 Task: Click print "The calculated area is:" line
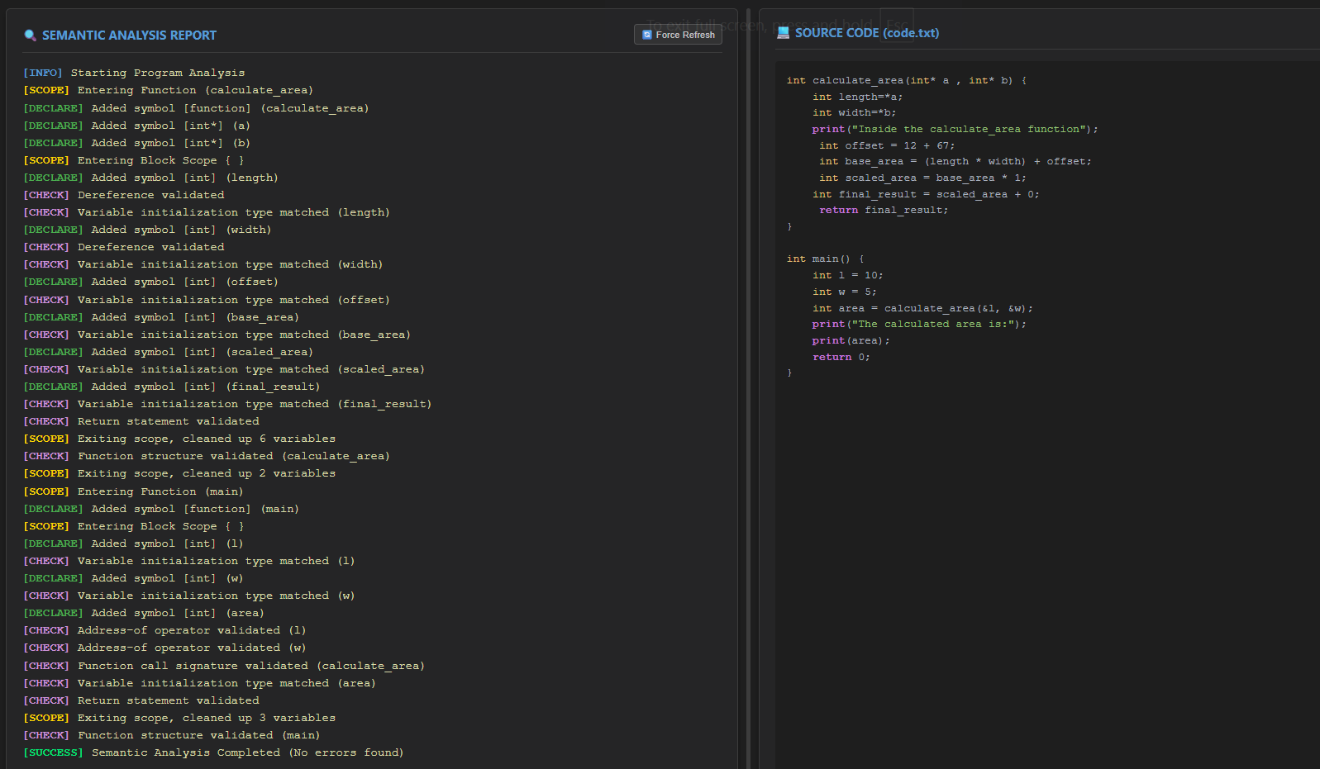point(919,324)
